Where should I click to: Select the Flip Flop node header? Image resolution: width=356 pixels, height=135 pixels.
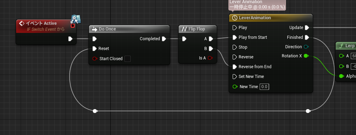click(198, 29)
